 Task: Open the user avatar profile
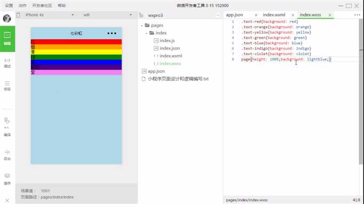point(7,18)
